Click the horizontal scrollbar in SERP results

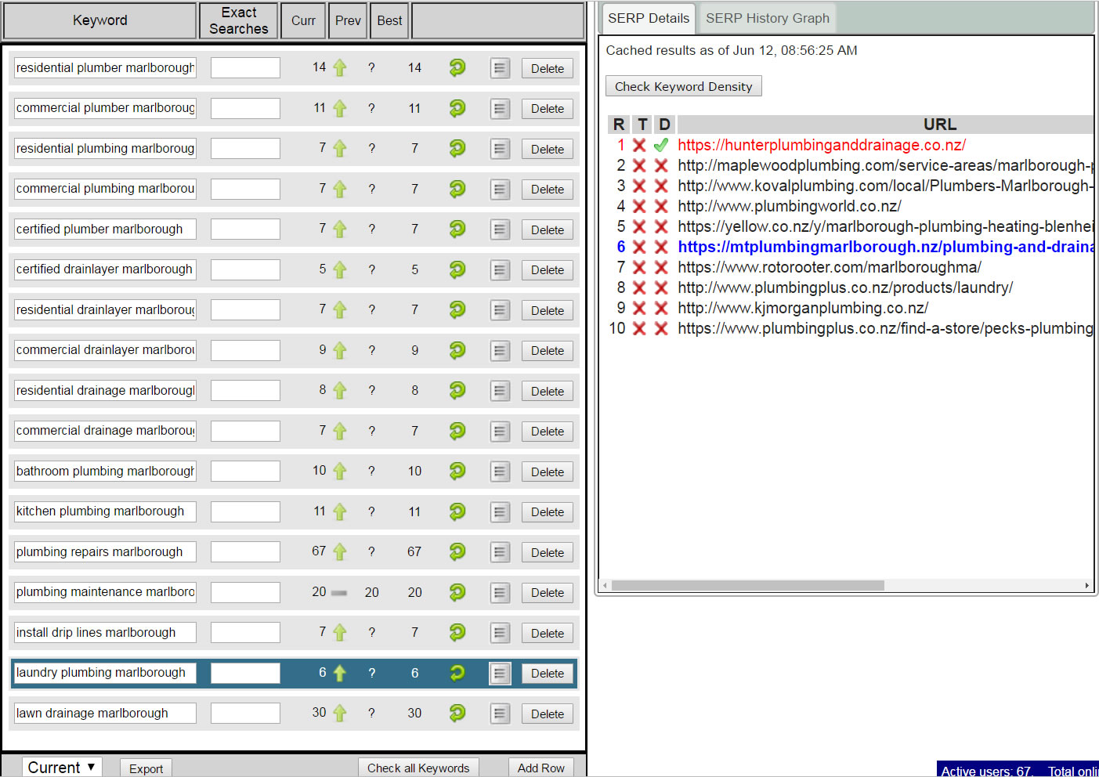coord(747,586)
